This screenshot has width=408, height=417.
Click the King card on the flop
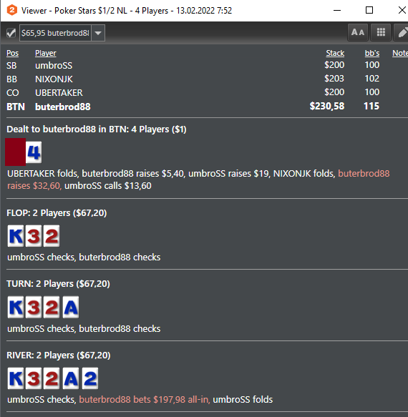tap(16, 236)
